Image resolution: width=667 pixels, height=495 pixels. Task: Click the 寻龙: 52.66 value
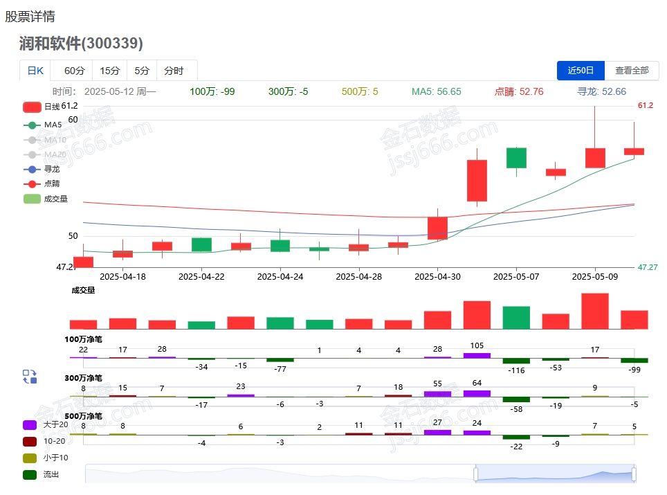(x=601, y=91)
